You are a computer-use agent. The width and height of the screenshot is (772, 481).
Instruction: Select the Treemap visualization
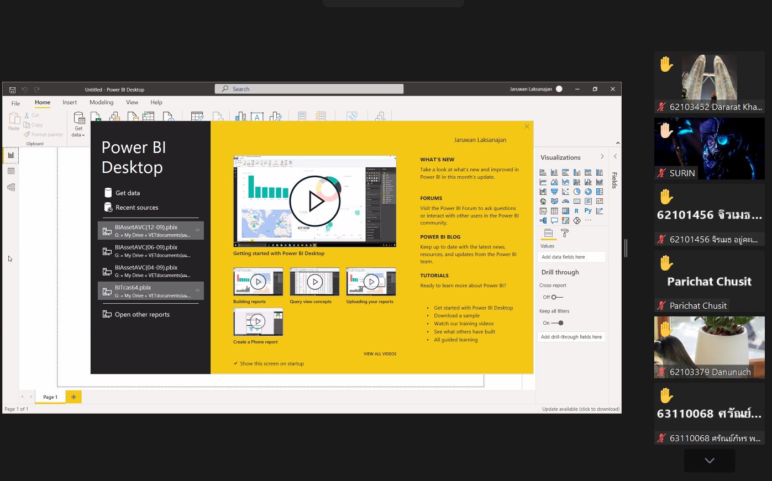[x=600, y=192]
